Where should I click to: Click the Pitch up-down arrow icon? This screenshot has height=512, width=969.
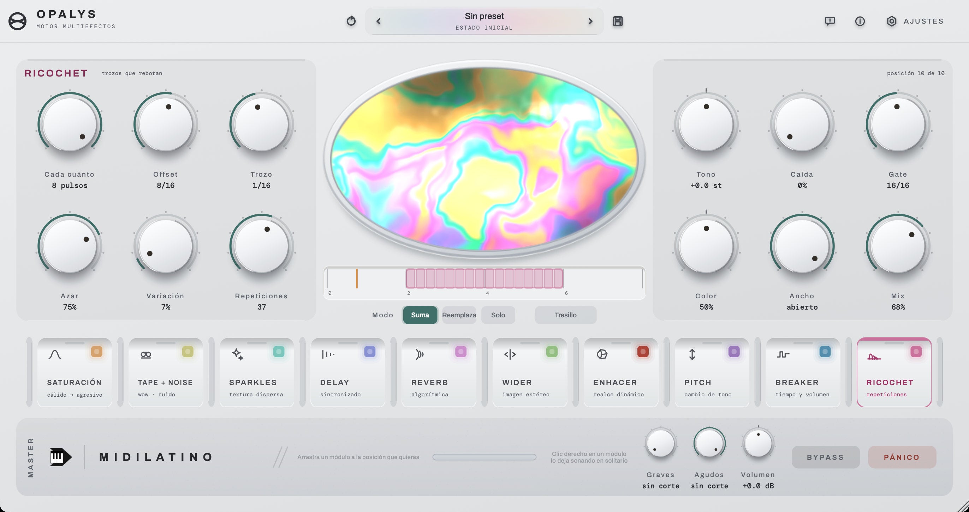click(x=692, y=354)
